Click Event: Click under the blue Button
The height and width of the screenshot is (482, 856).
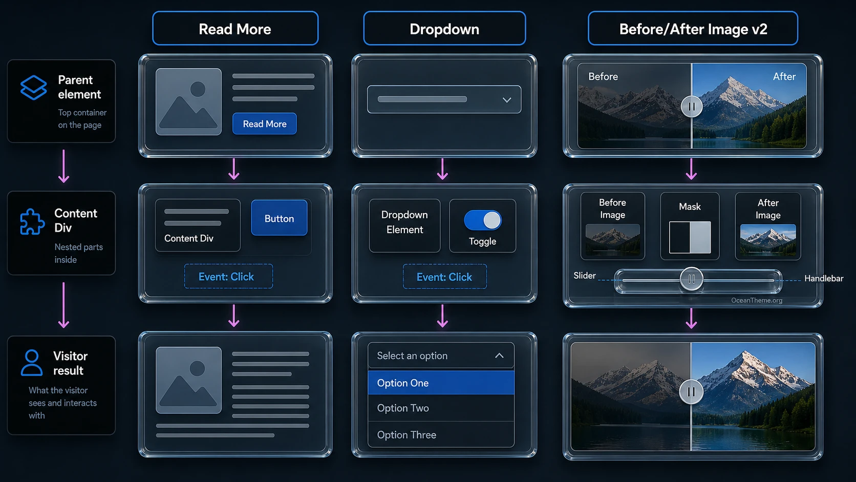tap(228, 276)
